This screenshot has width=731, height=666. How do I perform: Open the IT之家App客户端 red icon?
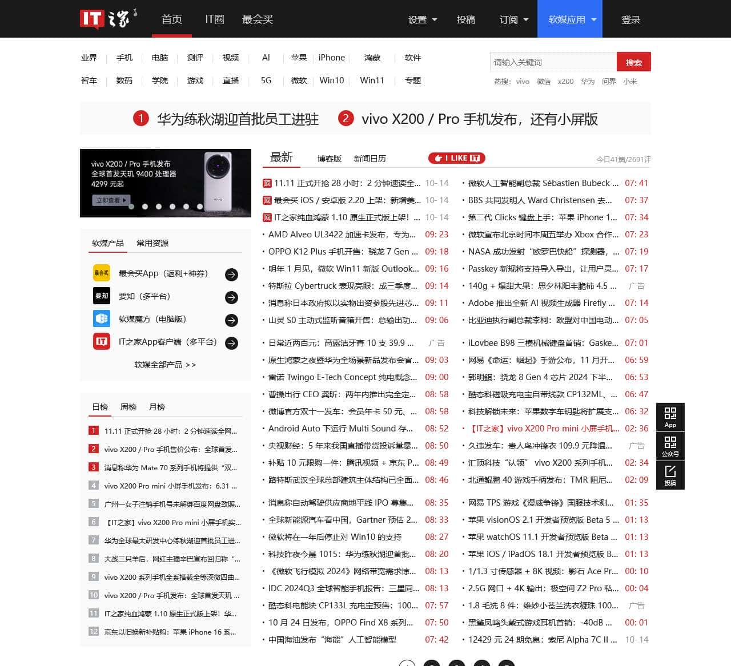click(x=102, y=341)
